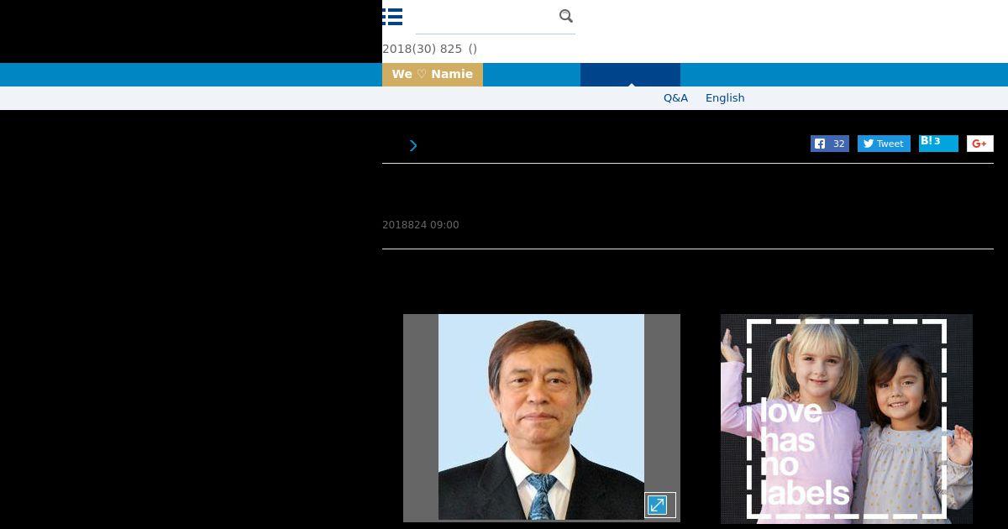Click the timestamp 2018824 09:00
This screenshot has height=529, width=1008.
[x=421, y=225]
